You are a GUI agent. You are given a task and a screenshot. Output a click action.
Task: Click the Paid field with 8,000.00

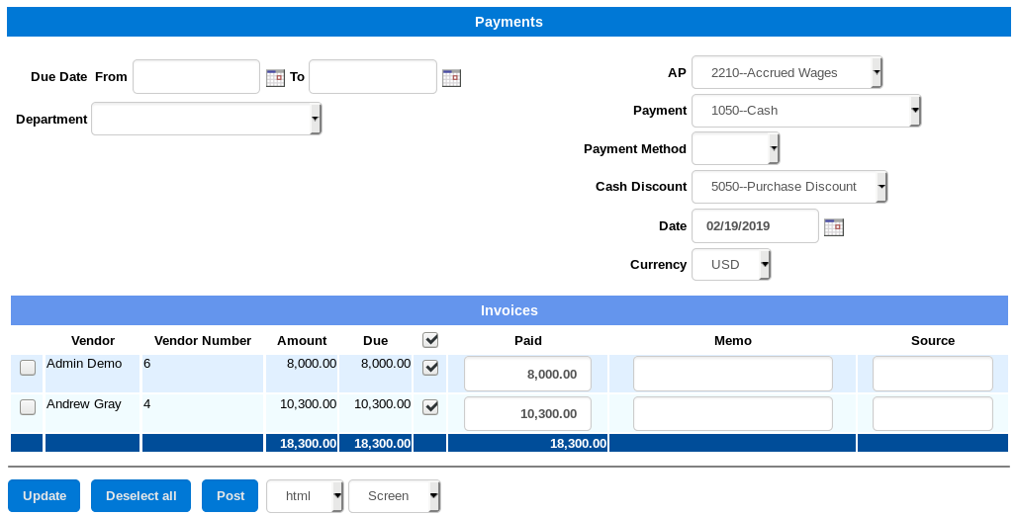[x=528, y=374]
